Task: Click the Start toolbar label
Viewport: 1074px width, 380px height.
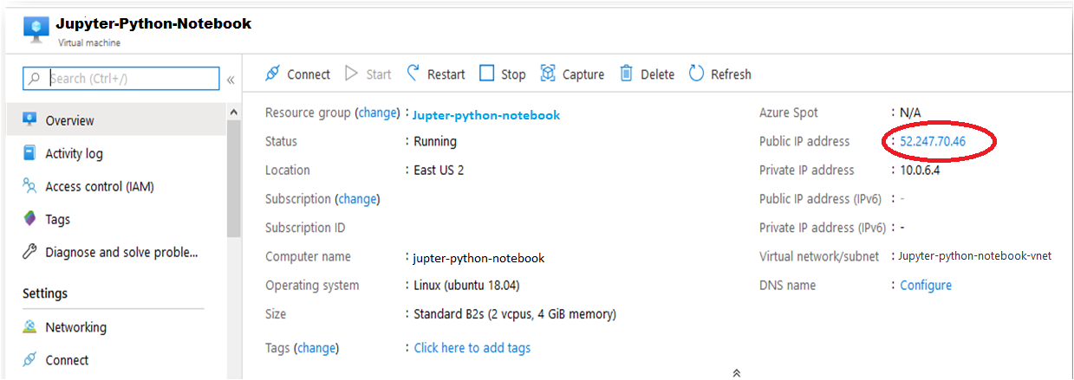Action: pos(378,74)
